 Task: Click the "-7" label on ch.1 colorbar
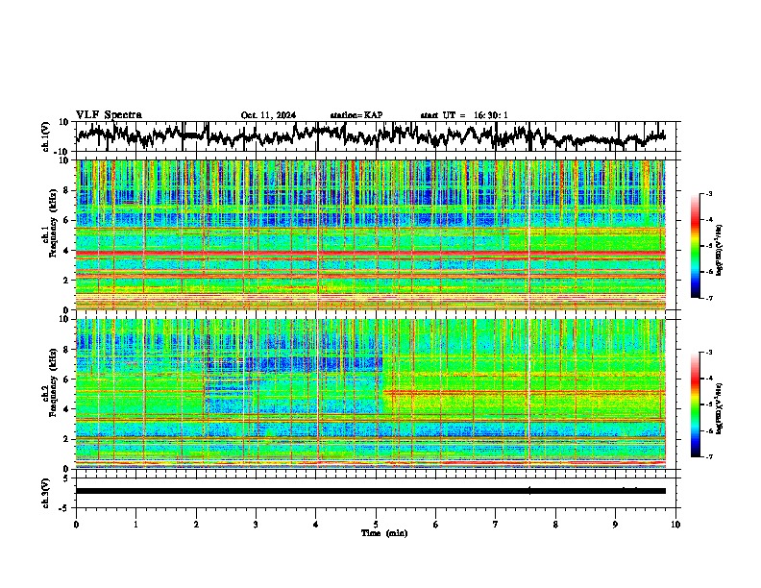point(708,298)
